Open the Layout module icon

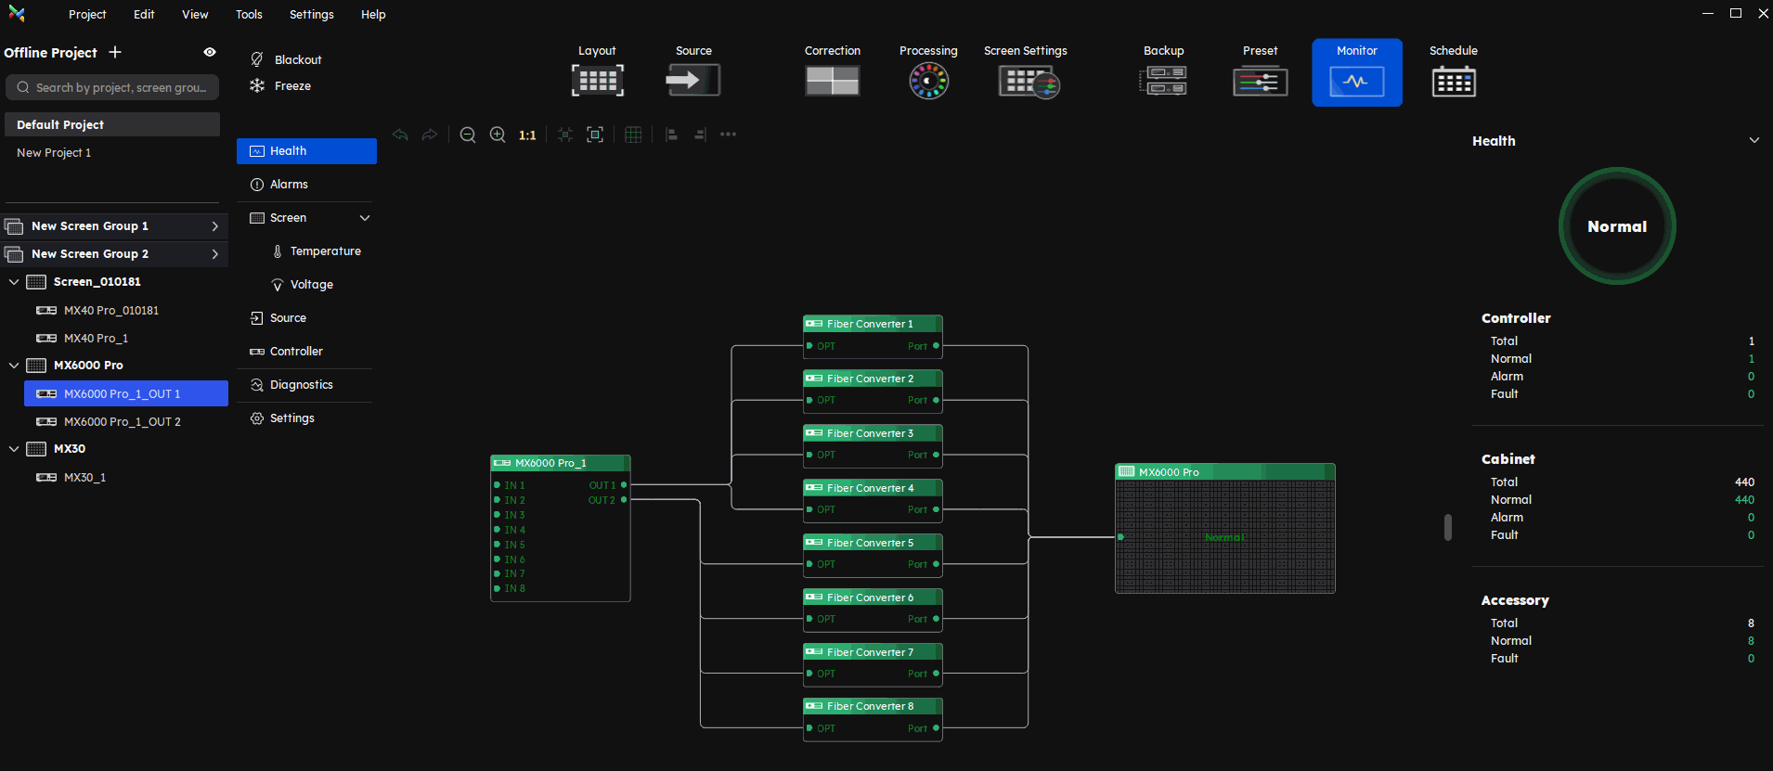597,81
